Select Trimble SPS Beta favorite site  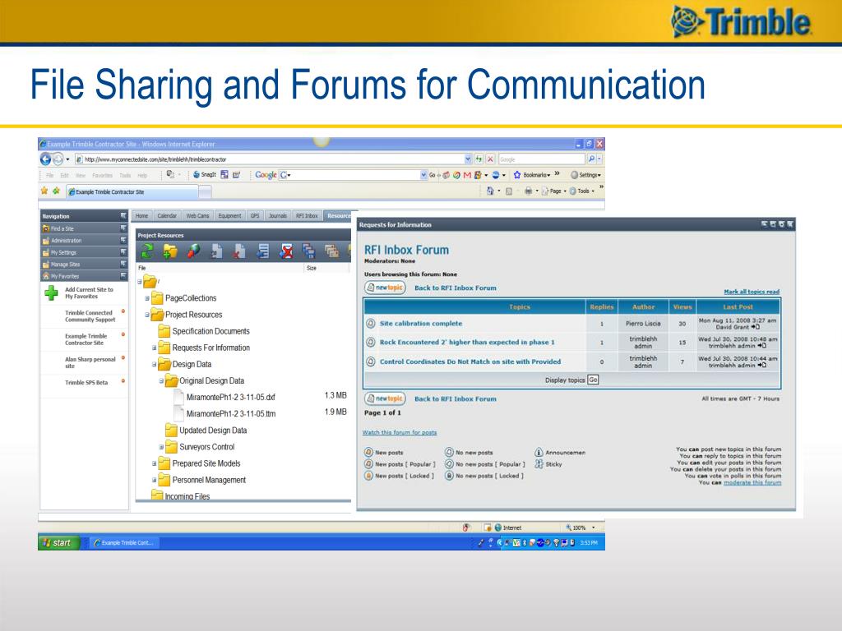click(x=86, y=383)
